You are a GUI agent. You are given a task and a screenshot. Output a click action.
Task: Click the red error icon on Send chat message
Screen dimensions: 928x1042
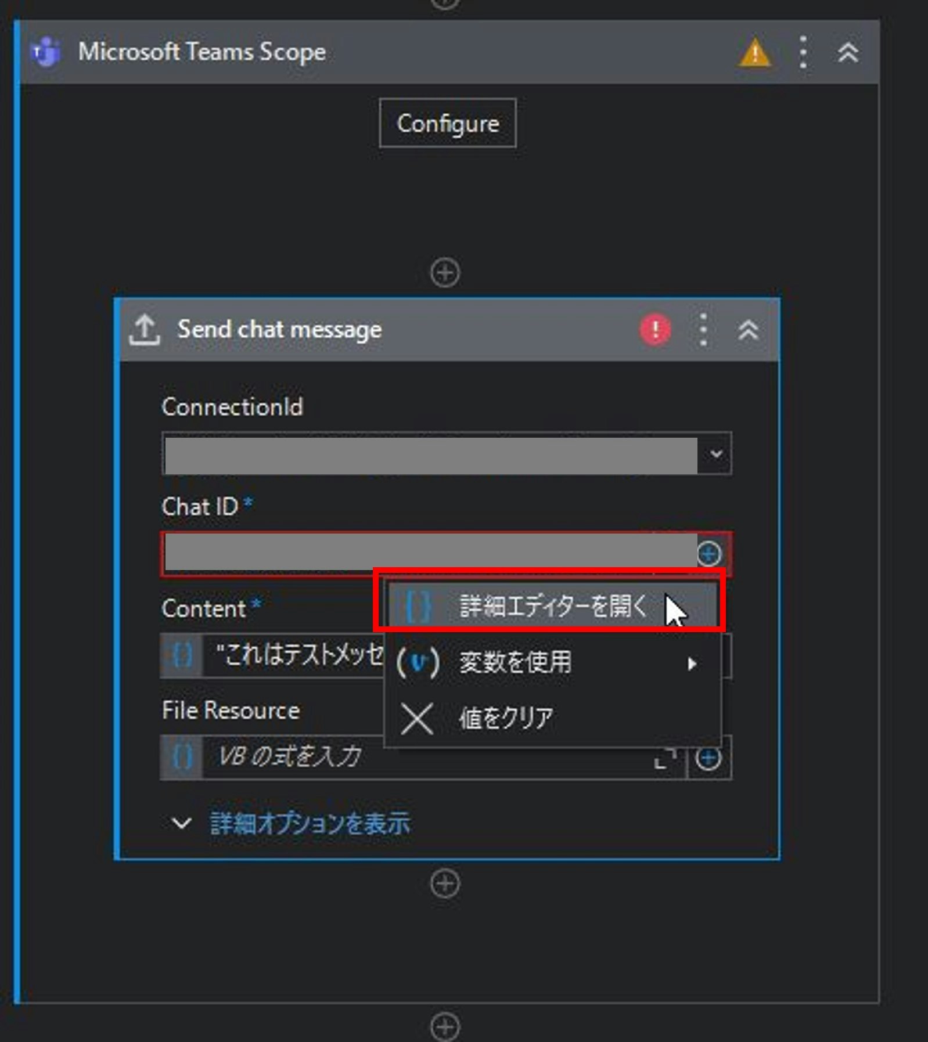[x=655, y=330]
